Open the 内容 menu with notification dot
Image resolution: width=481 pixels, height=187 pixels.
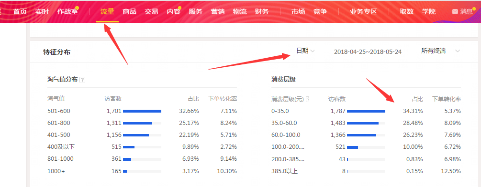(x=174, y=11)
